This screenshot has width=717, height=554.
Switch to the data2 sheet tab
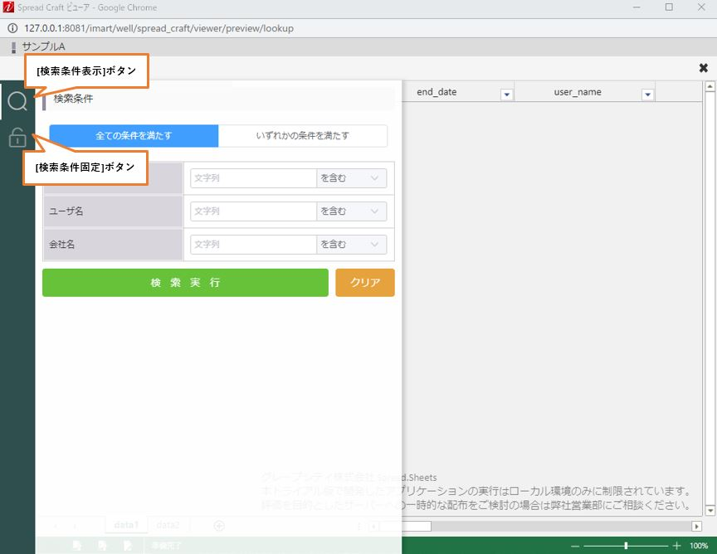(x=168, y=525)
